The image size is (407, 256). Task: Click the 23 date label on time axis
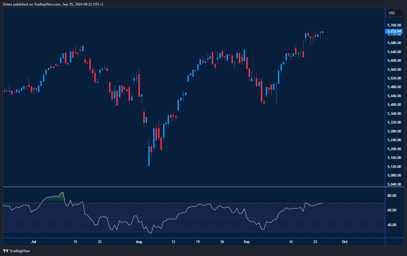(x=315, y=242)
